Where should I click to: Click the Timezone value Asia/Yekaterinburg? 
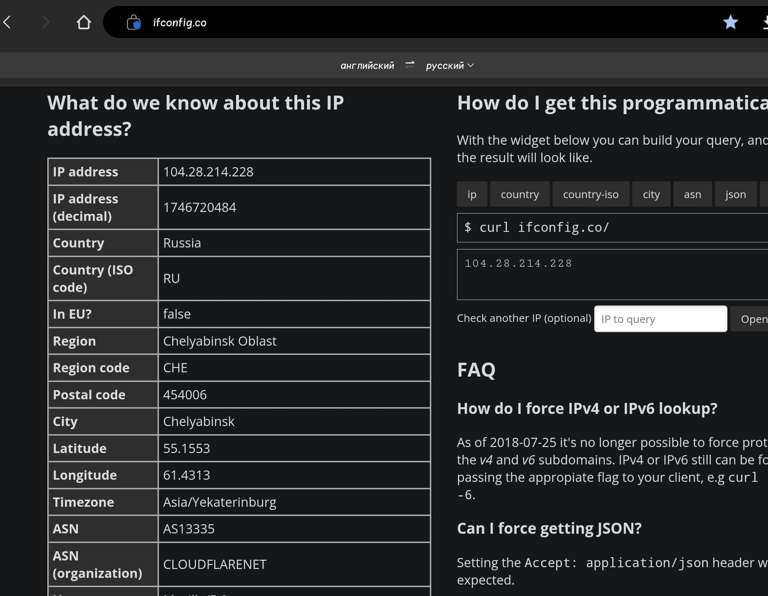(x=220, y=502)
